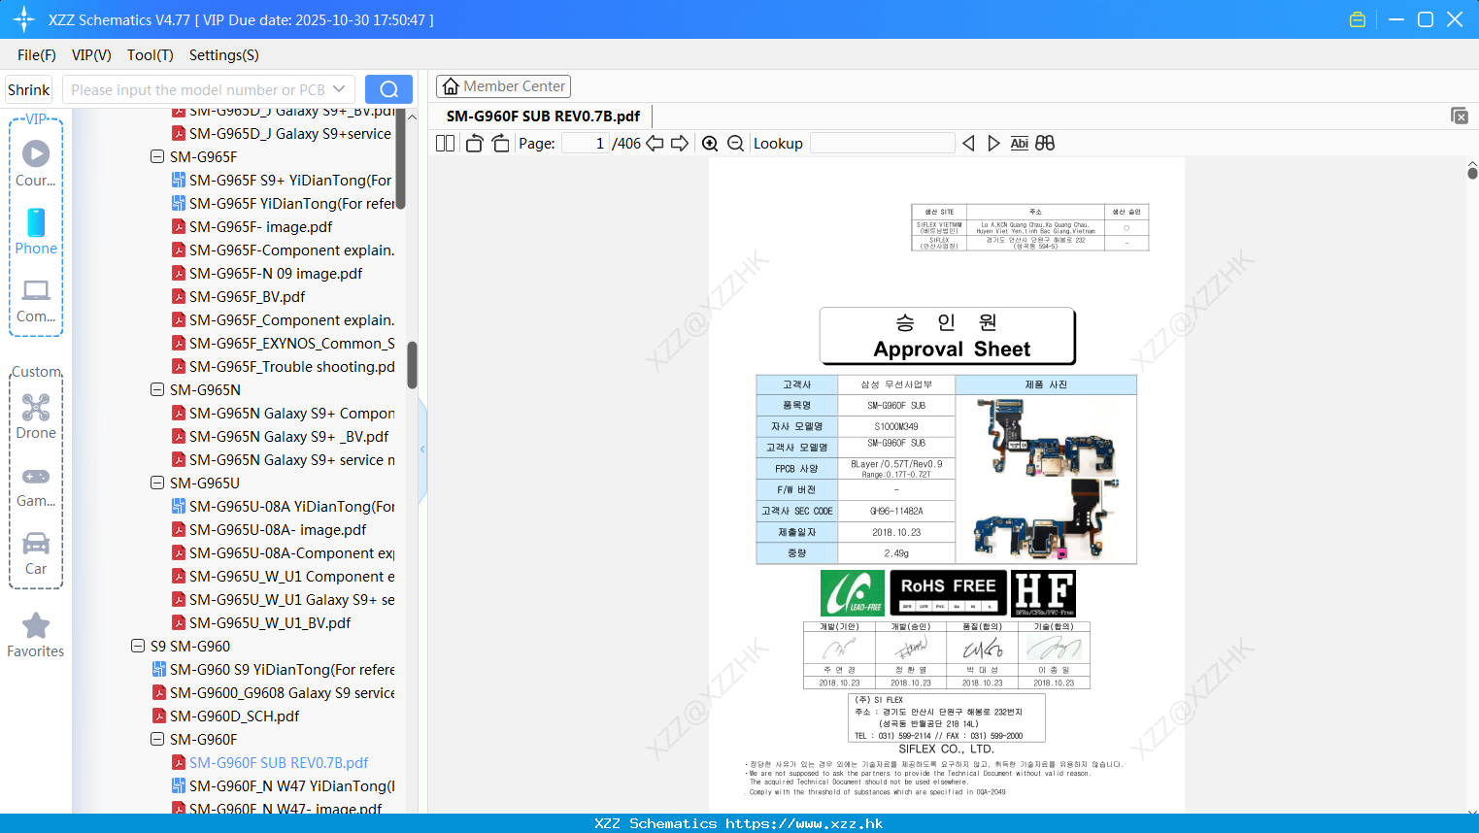Collapse the side panel splitter handle
The image size is (1479, 833).
click(x=422, y=450)
